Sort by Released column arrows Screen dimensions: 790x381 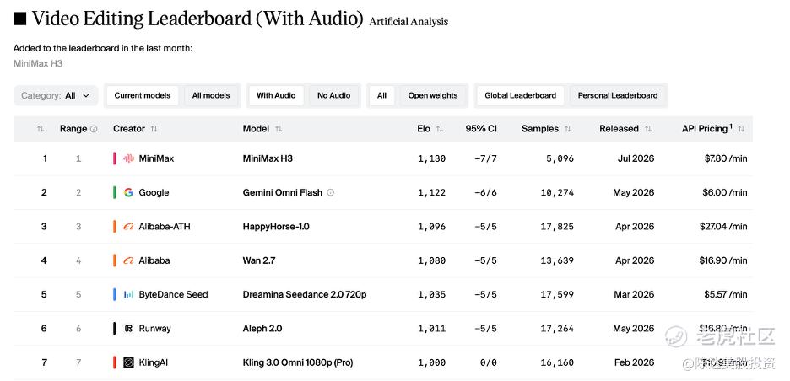click(648, 129)
